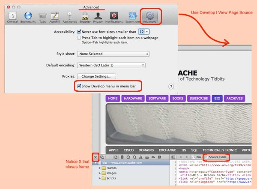This screenshot has width=257, height=189.
Task: Open the Default encoding Western popup
Action: click(111, 65)
